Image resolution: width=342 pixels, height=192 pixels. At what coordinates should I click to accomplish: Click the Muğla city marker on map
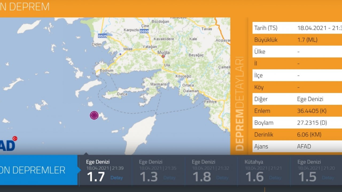[163, 56]
